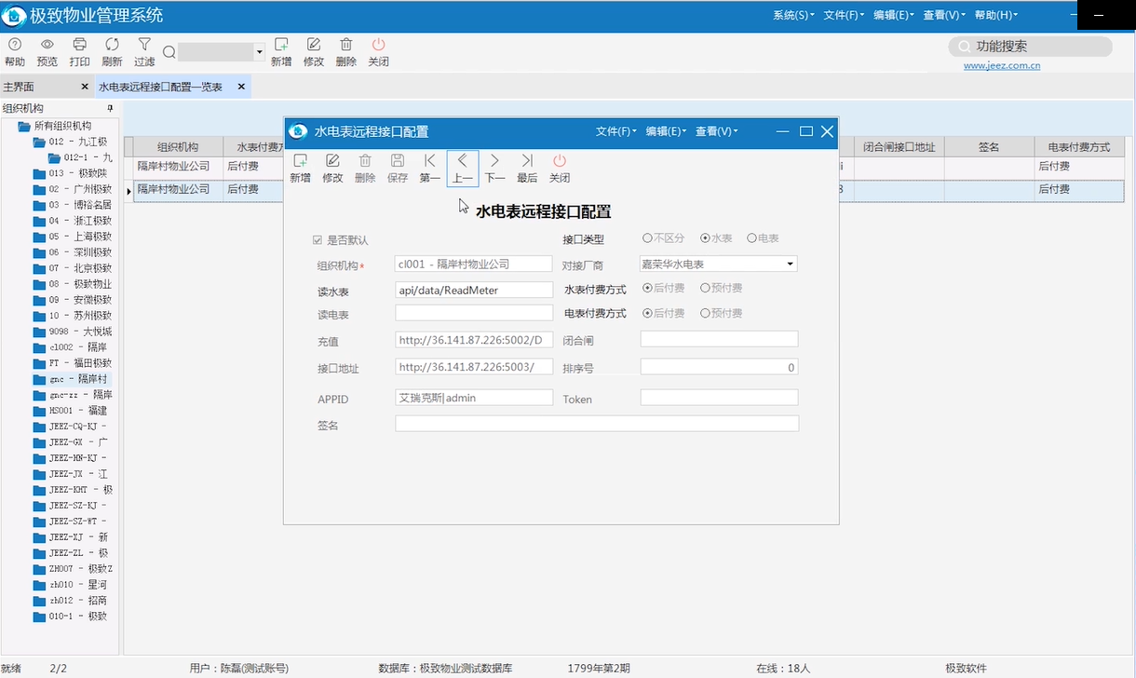The height and width of the screenshot is (678, 1136).
Task: Click the Preview (预览) eye icon
Action: click(x=47, y=45)
